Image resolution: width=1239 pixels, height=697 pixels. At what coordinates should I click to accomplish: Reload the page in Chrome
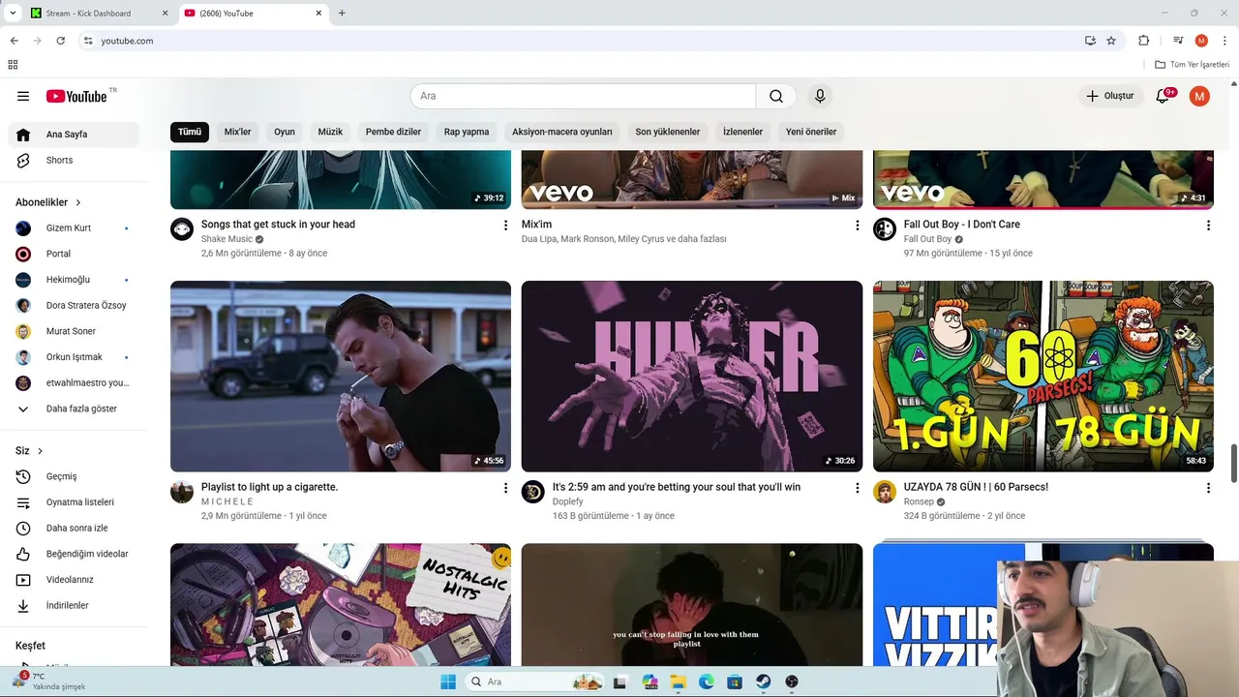pyautogui.click(x=60, y=41)
